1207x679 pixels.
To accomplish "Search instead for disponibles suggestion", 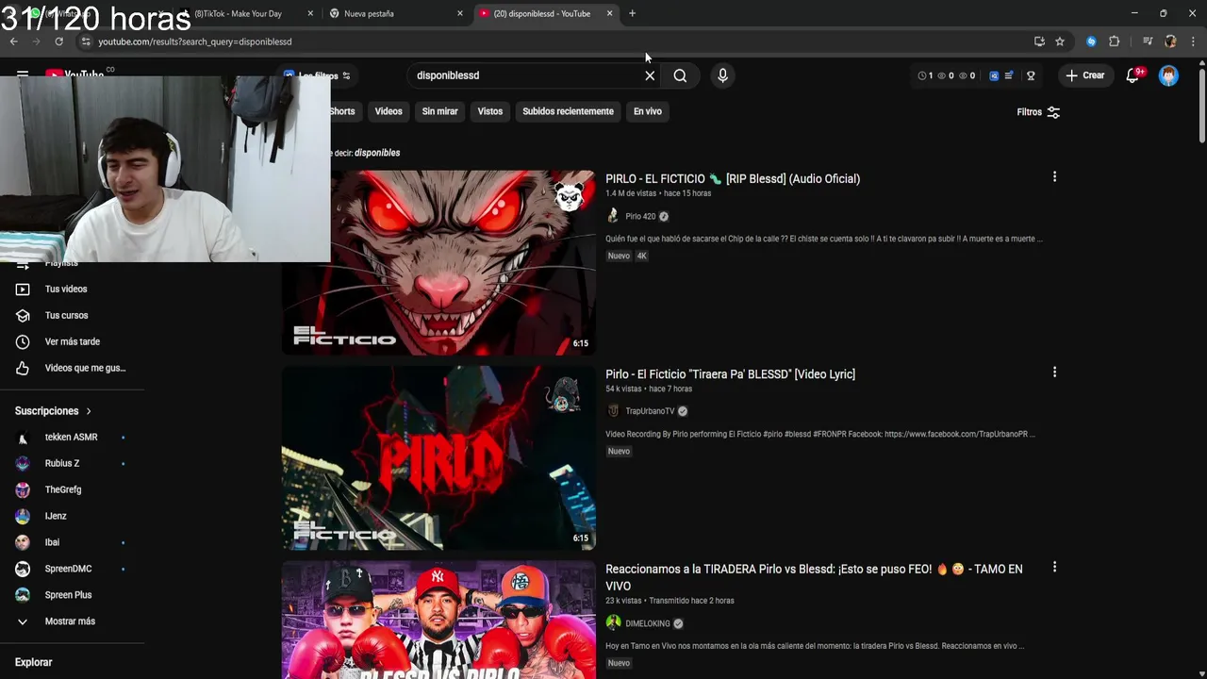I will 377,153.
